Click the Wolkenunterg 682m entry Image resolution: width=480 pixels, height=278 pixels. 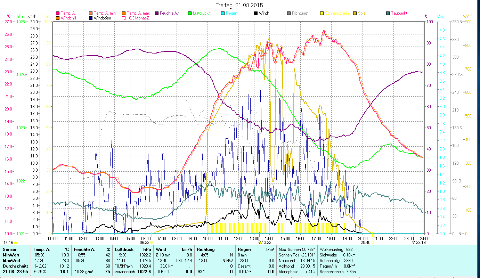(x=337, y=250)
